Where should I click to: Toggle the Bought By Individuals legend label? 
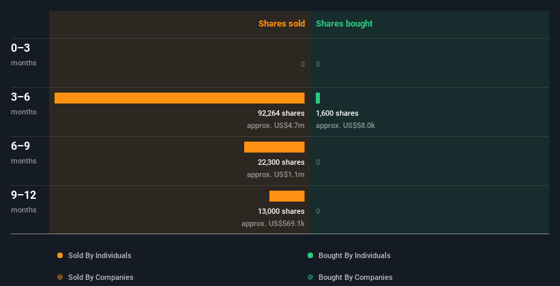(x=354, y=255)
